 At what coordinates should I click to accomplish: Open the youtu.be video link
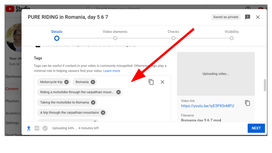[207, 106]
